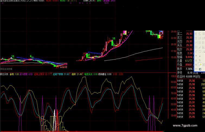Image resolution: width=205 pixels, height=132 pixels.
Task: Click the 总量 17.7万 volume value
Action: [x=185, y=61]
